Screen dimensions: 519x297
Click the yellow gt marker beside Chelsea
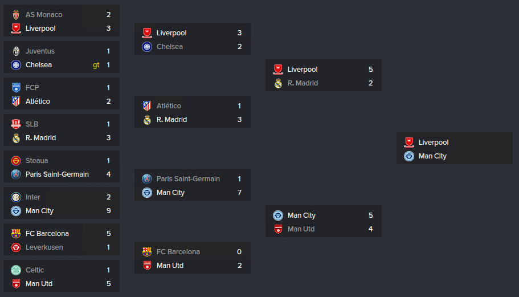(x=96, y=65)
